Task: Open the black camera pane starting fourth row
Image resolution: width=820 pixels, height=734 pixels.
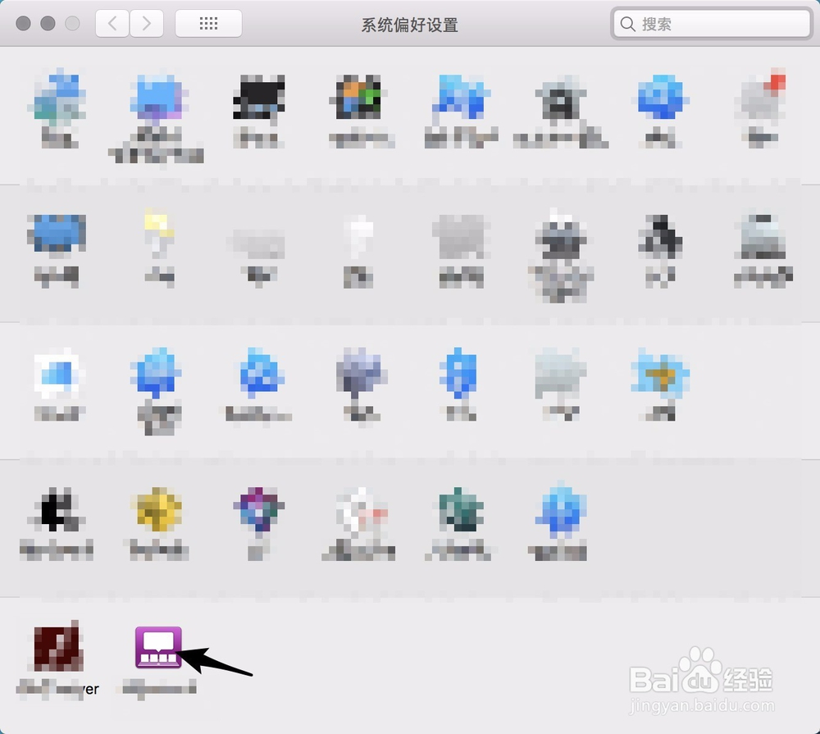Action: (x=56, y=513)
